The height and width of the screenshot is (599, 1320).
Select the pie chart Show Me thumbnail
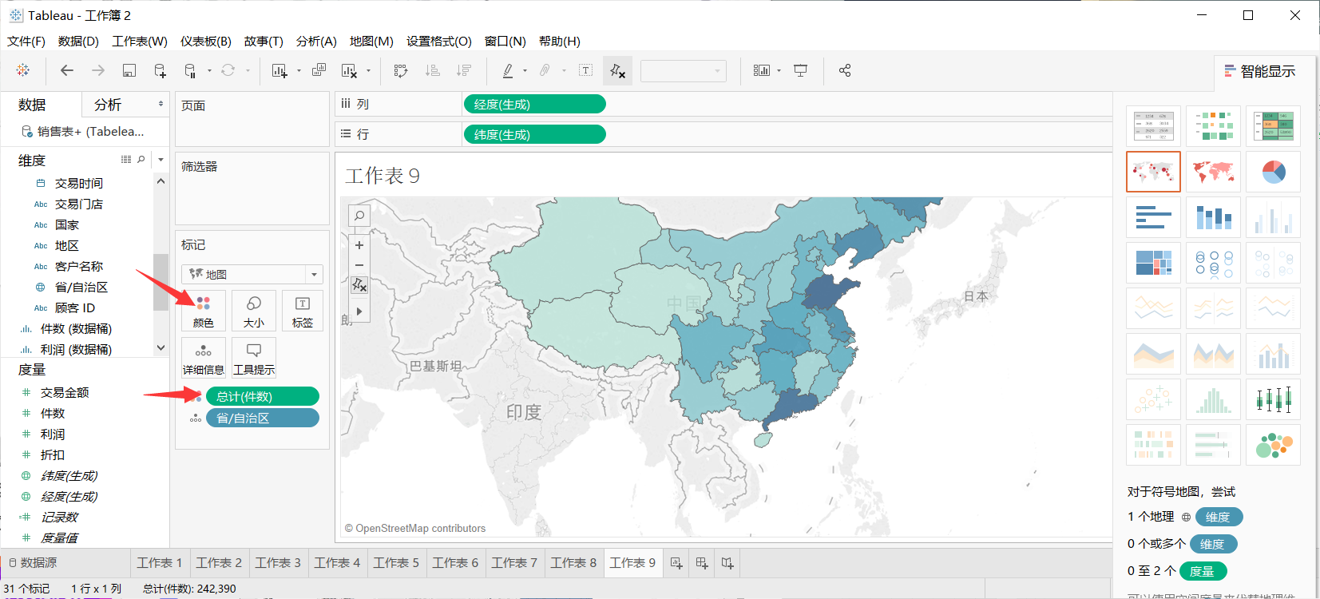click(x=1274, y=172)
